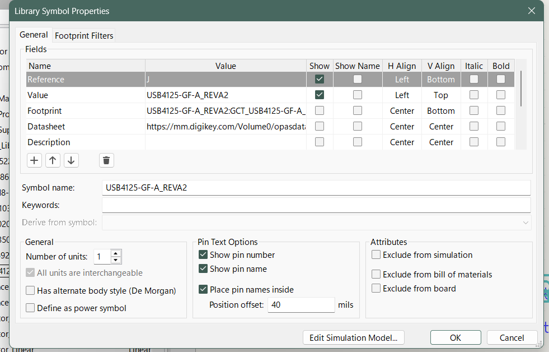Click the Edit Simulation Model button
Image resolution: width=549 pixels, height=352 pixels.
click(354, 337)
